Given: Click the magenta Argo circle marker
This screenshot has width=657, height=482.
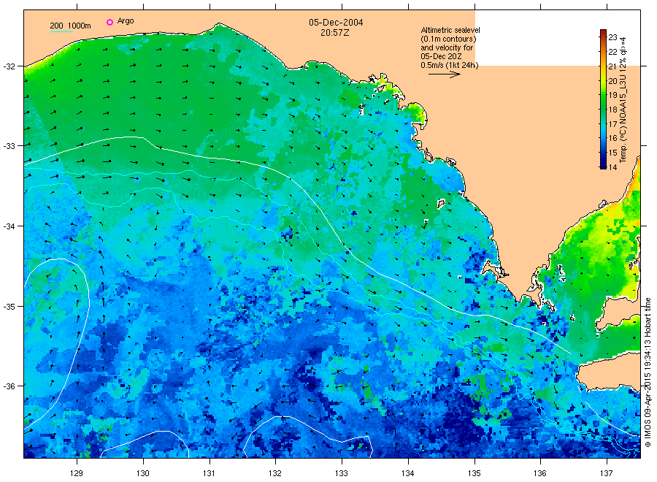Looking at the screenshot, I should pos(109,22).
